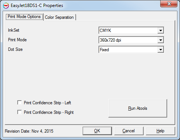The image size is (180, 140).
Task: Confirm settings with the OK button
Action: (97, 131)
